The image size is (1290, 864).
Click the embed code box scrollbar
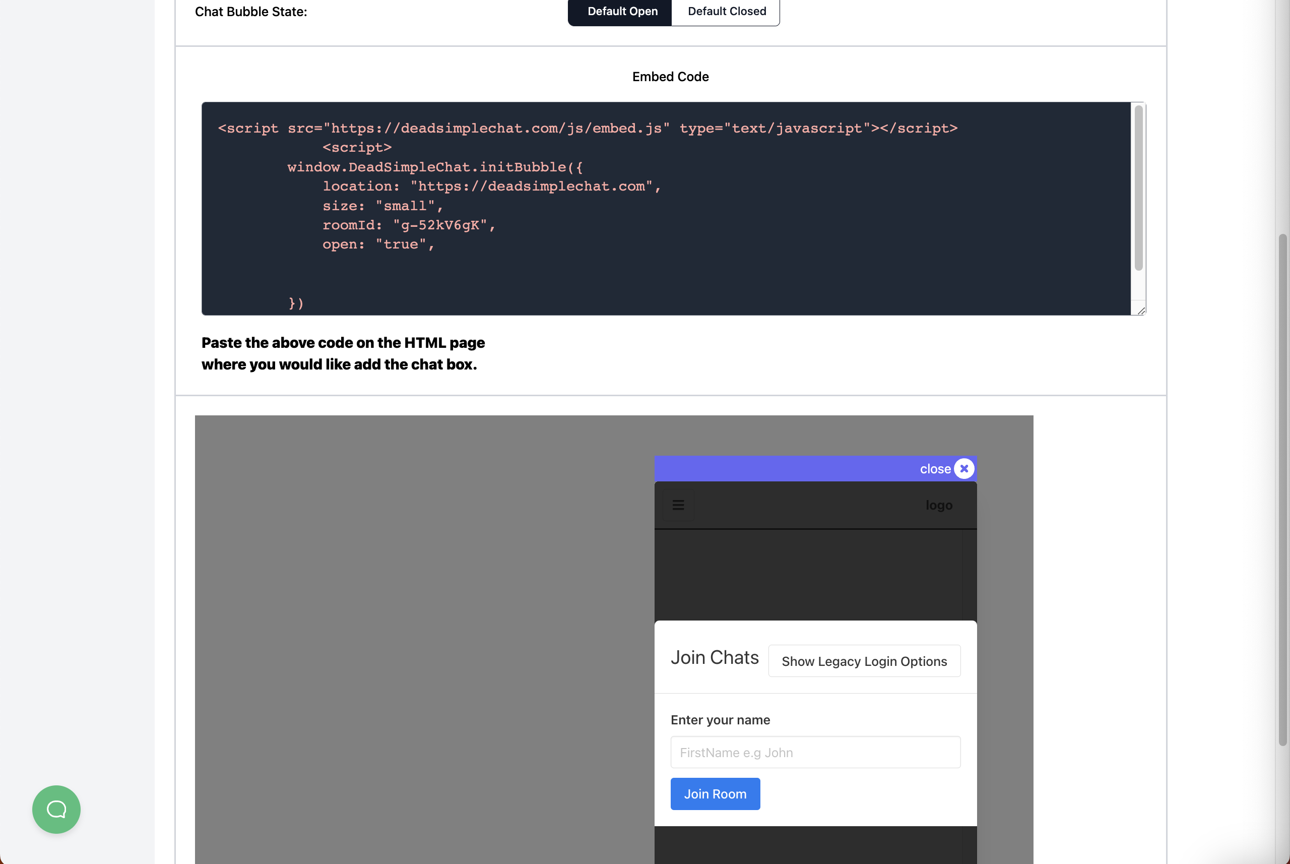tap(1138, 188)
